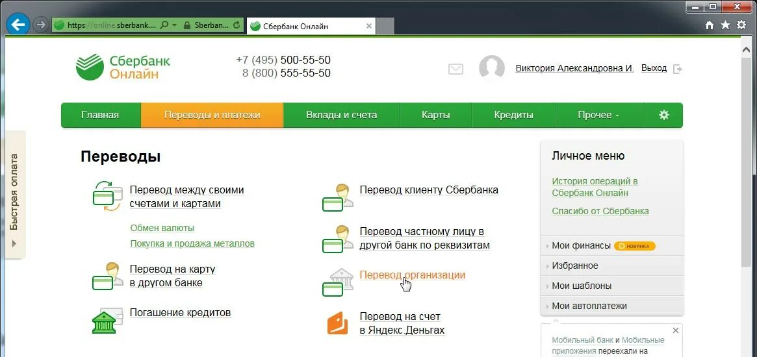Click the Yandex.Money wallet icon
Viewport: 757px width, 357px height.
coord(337,323)
